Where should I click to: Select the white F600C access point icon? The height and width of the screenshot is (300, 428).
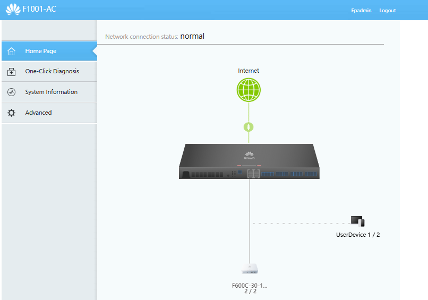pyautogui.click(x=250, y=269)
